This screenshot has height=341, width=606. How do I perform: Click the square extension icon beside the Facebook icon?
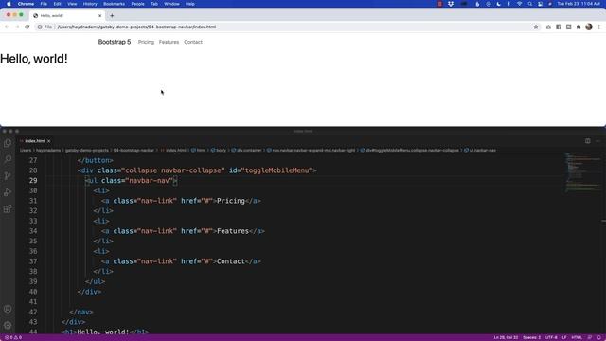coord(568,27)
